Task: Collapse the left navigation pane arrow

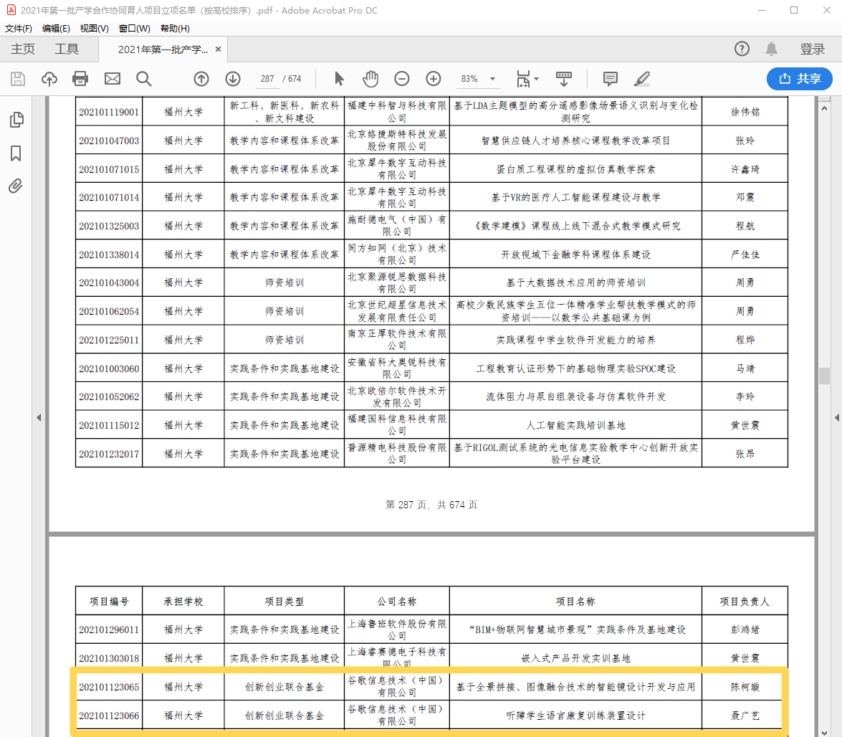Action: point(39,417)
